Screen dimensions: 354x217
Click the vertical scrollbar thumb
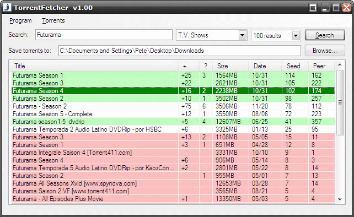tap(340, 102)
